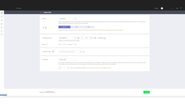The image size is (185, 104).
Task: Select the AZ3 availability zone
Action: [88, 27]
